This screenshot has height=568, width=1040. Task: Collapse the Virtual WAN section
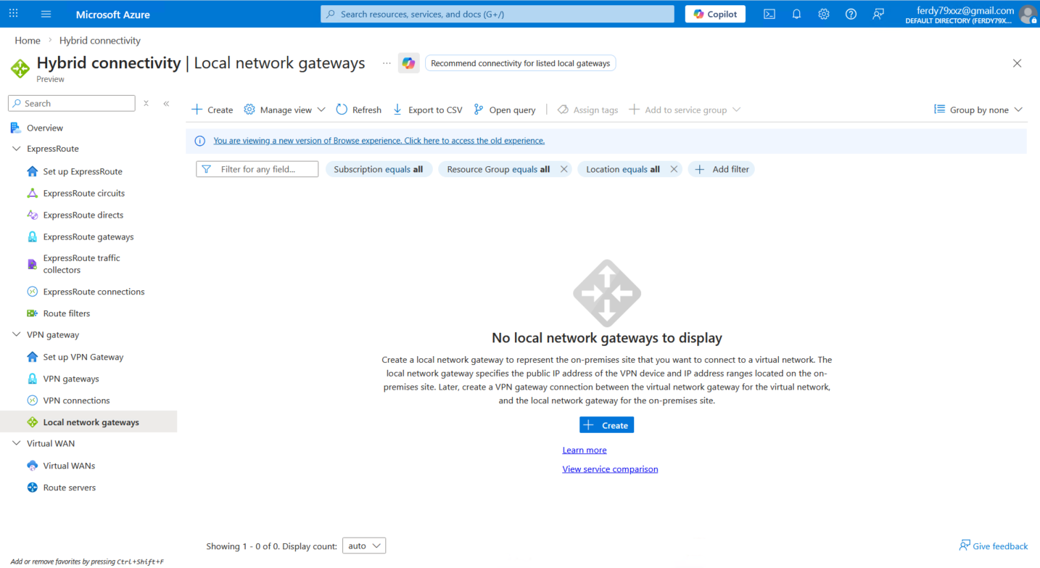[17, 443]
